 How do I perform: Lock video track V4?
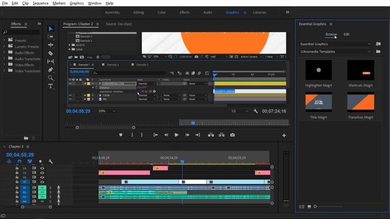[17, 168]
